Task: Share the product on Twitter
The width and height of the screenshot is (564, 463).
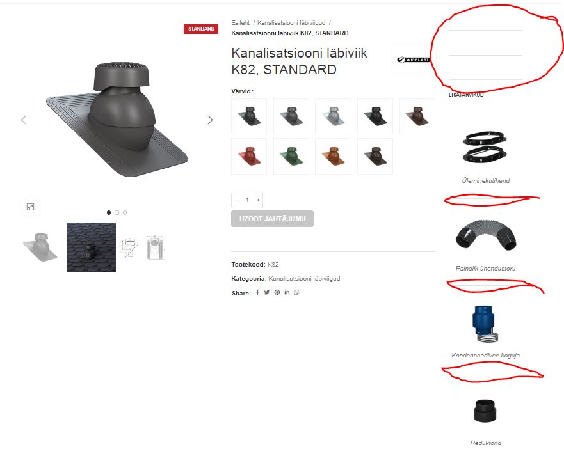Action: (266, 292)
